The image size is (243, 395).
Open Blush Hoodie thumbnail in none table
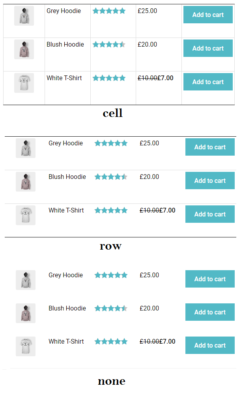[26, 313]
